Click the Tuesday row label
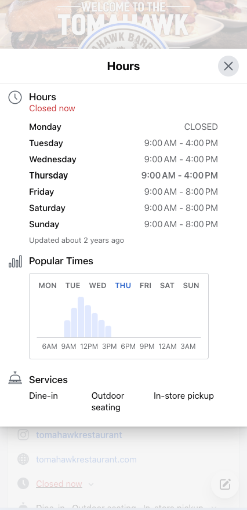Viewport: 247px width, 510px height. click(x=46, y=143)
